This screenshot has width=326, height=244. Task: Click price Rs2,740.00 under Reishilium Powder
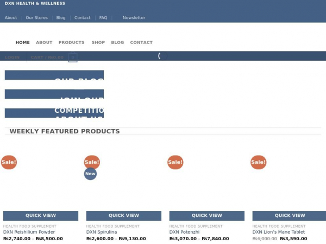tap(17, 239)
